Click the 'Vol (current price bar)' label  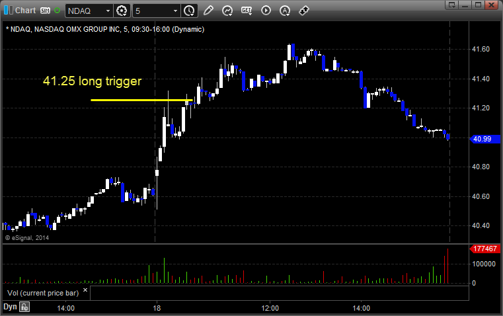(x=43, y=293)
